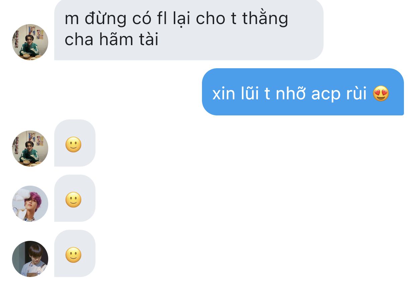The image size is (416, 285).
Task: Select the gray smiley bubble beside green-jacket avatar
Action: point(75,143)
